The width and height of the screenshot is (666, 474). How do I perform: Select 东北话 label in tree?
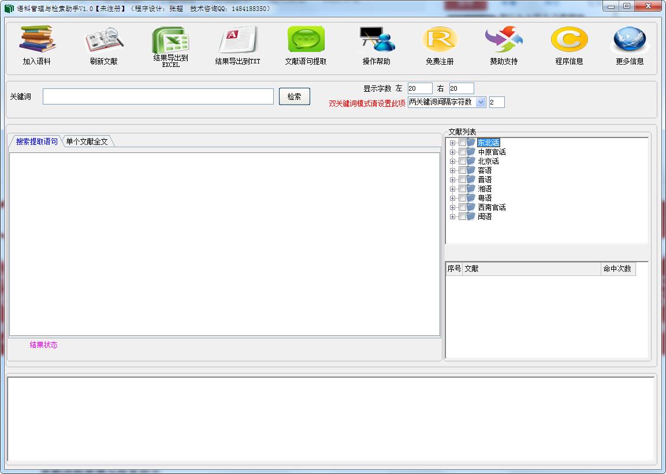point(489,143)
